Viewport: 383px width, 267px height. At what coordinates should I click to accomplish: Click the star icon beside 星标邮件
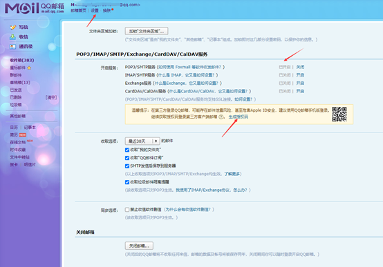tap(29, 68)
